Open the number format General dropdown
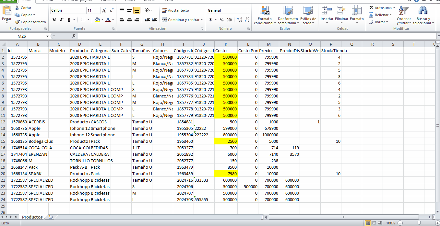Image resolution: width=440 pixels, height=226 pixels. [x=248, y=10]
